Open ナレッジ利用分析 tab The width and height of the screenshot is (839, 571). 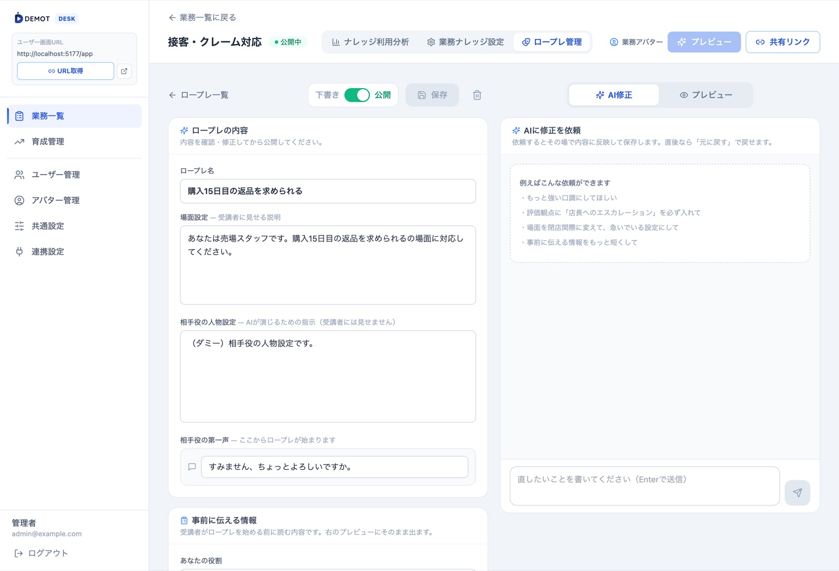[370, 42]
